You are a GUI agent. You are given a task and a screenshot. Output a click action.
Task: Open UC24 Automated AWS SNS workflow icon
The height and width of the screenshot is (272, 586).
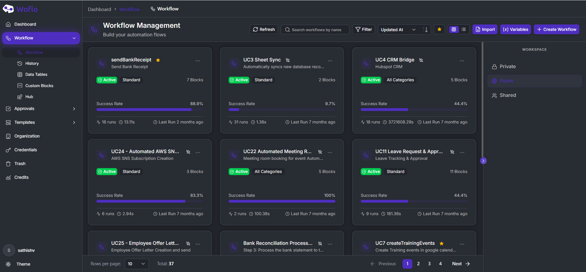pyautogui.click(x=102, y=155)
